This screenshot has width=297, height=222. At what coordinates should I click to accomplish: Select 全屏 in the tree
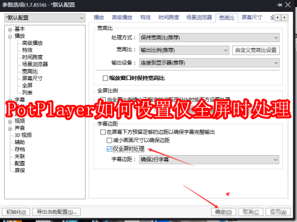tap(27, 85)
